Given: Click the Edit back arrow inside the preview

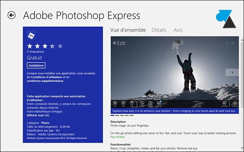Looking at the screenshot, I should (x=114, y=43).
